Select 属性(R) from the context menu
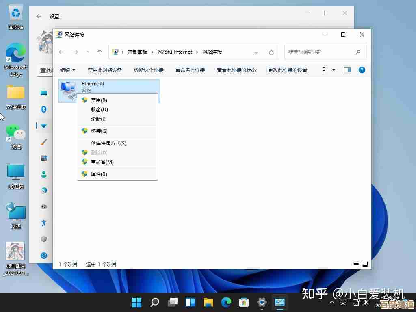 (99, 174)
